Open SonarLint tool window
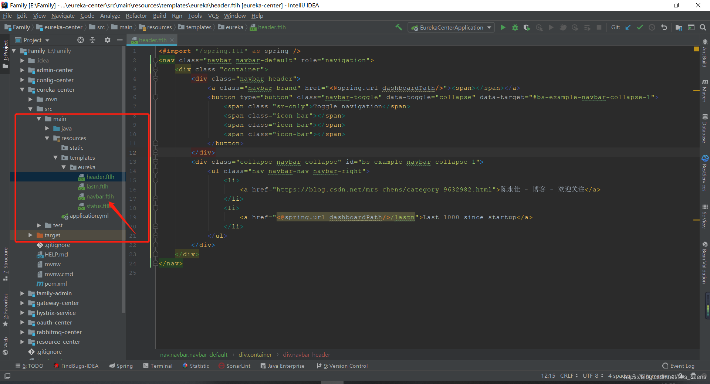 coord(234,366)
